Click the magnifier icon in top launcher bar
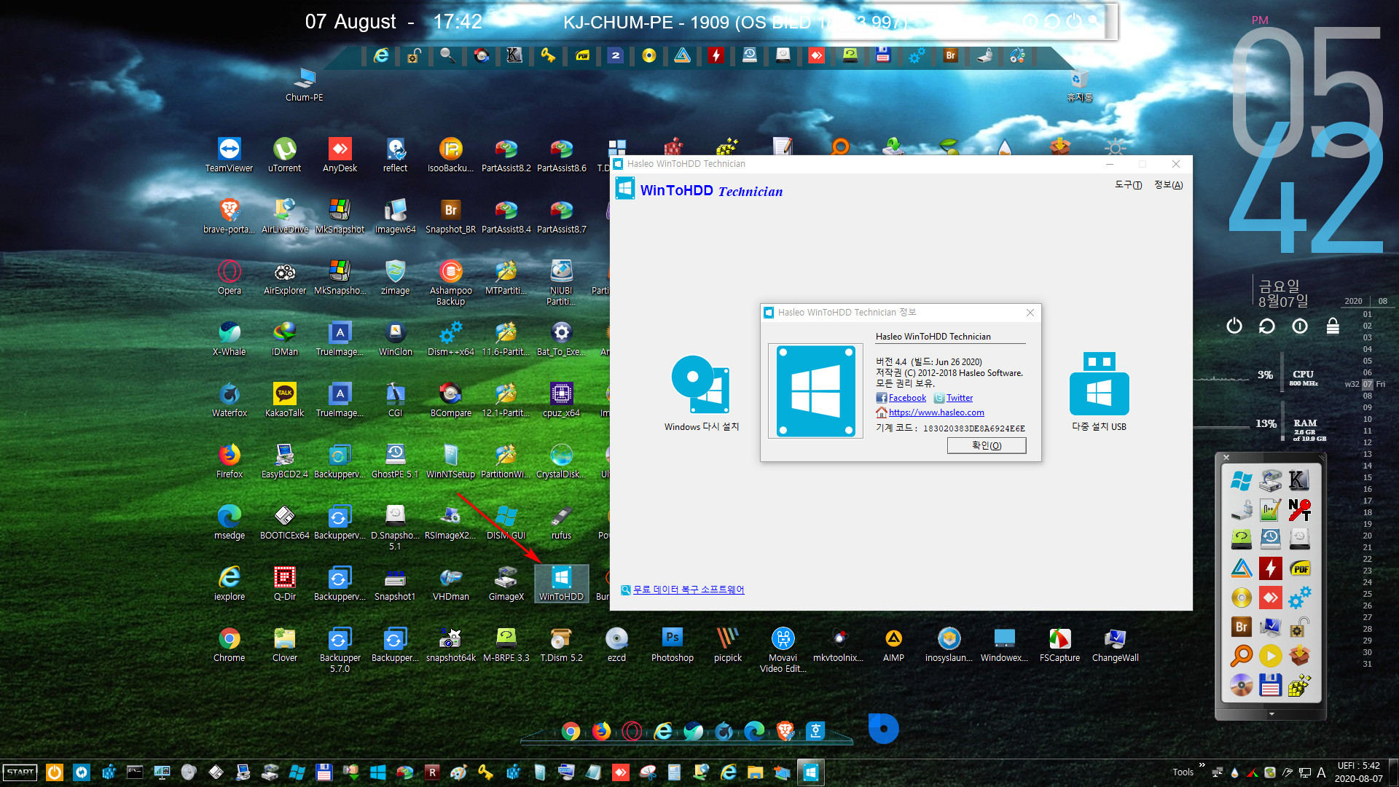 (447, 55)
